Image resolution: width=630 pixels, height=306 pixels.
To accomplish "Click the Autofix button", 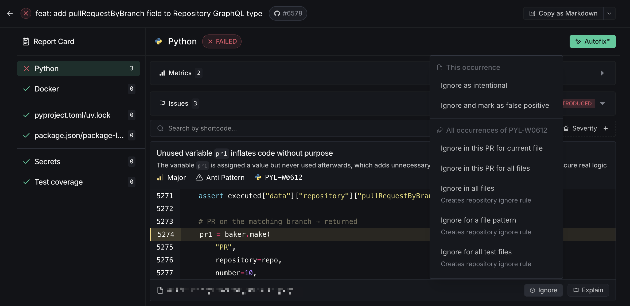I will [592, 41].
